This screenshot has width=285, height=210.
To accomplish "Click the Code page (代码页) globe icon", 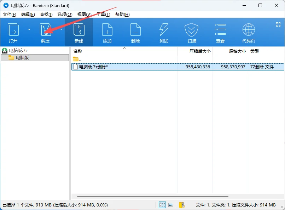I will 249,30.
